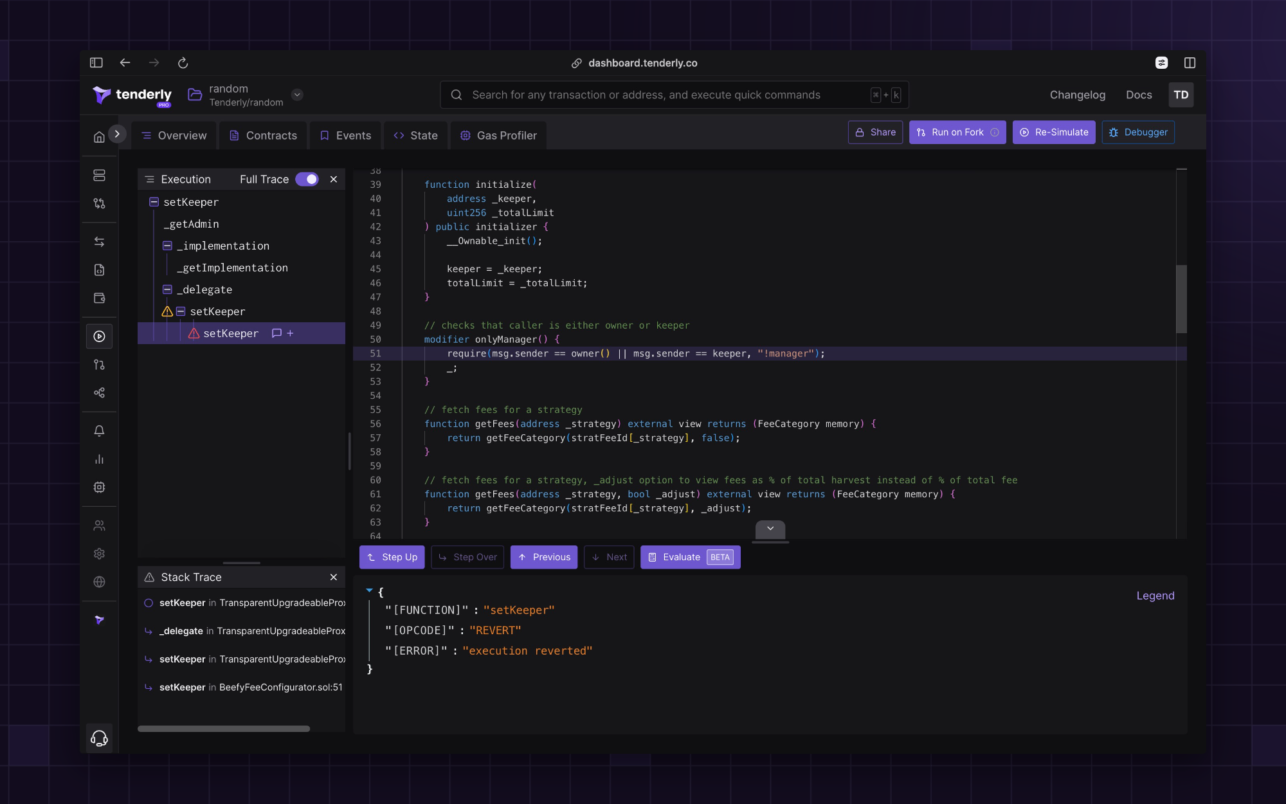Image resolution: width=1286 pixels, height=804 pixels.
Task: Open the analytics bar chart sidebar icon
Action: tap(99, 459)
